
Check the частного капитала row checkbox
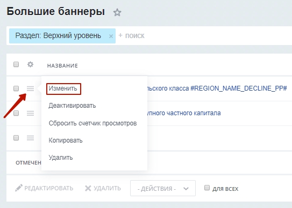click(x=16, y=113)
